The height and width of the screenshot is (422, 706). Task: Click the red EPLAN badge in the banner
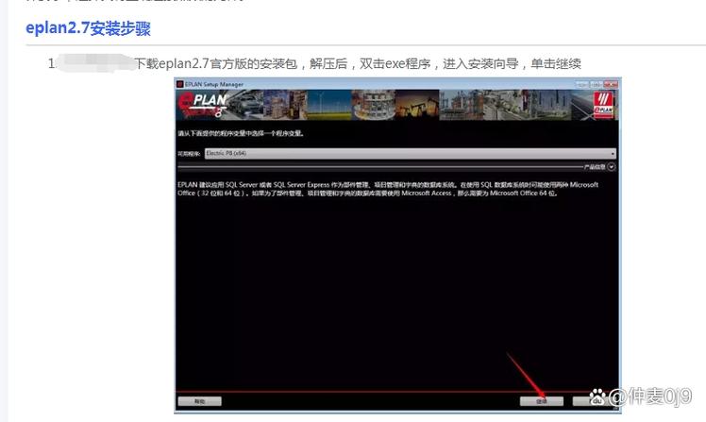[x=603, y=105]
